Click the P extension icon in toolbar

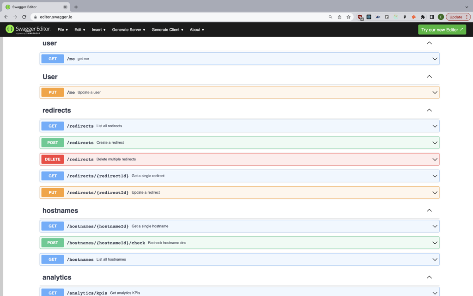[405, 17]
